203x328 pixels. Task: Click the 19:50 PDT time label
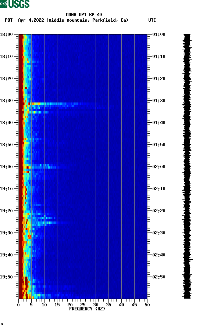(6, 277)
